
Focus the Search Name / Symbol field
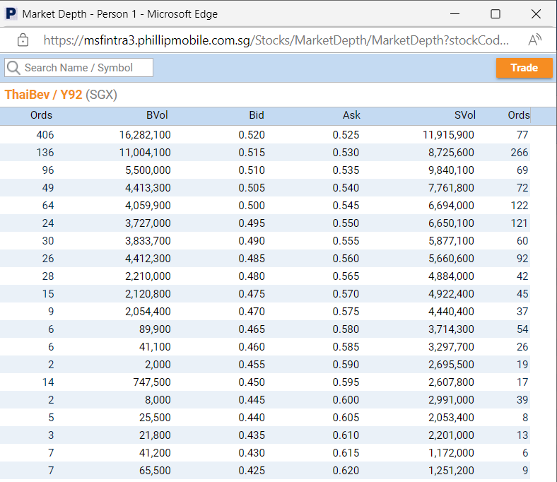79,67
